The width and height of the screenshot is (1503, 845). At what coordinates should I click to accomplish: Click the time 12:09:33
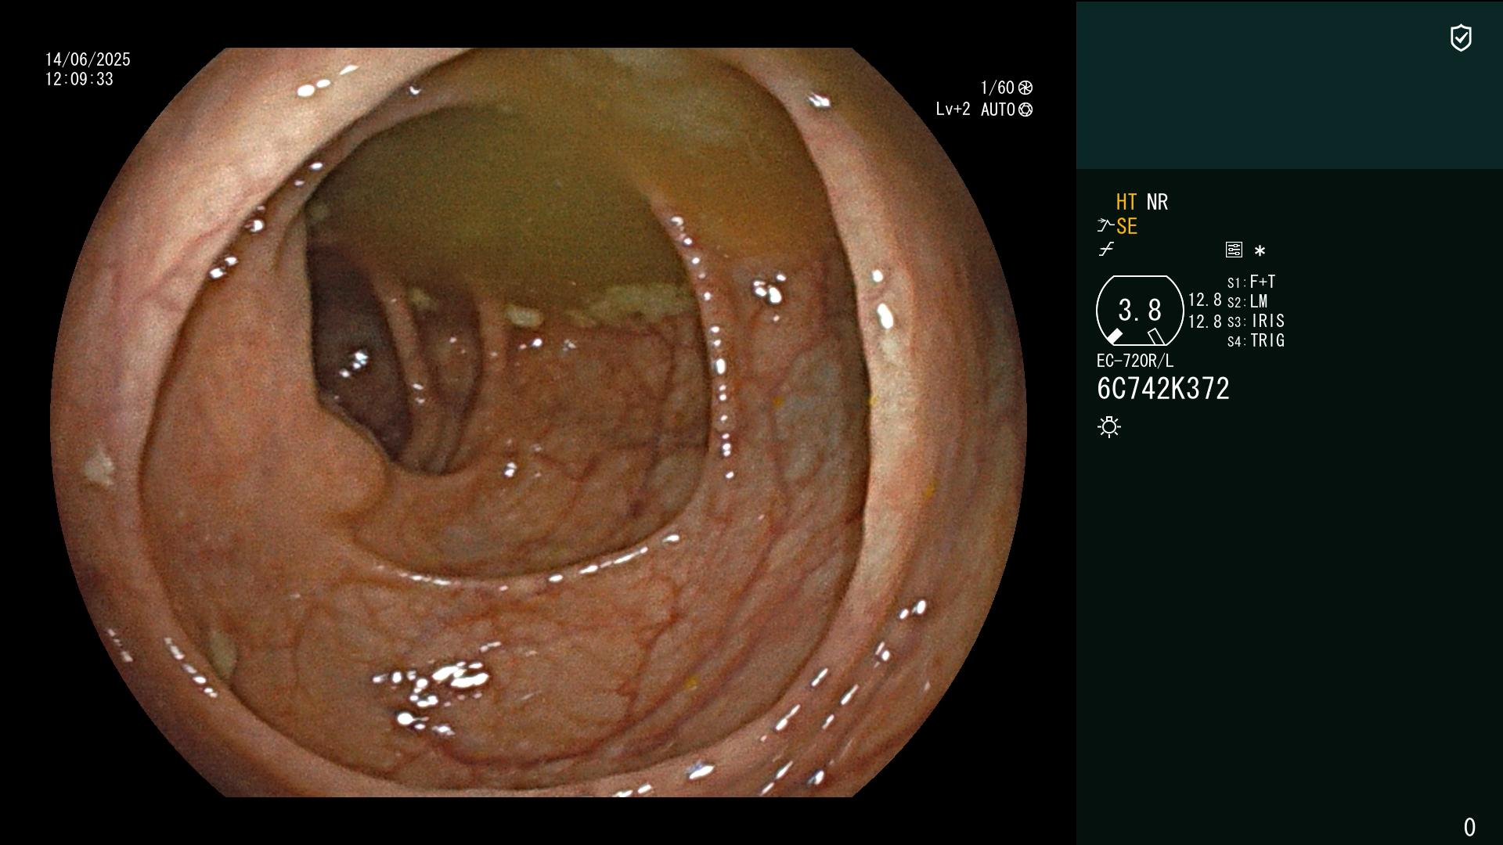(79, 79)
